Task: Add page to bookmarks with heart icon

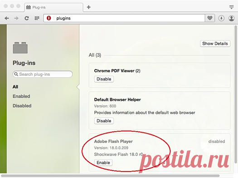Action: pos(210,18)
